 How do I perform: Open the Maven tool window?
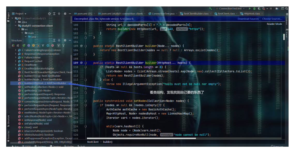(287, 33)
